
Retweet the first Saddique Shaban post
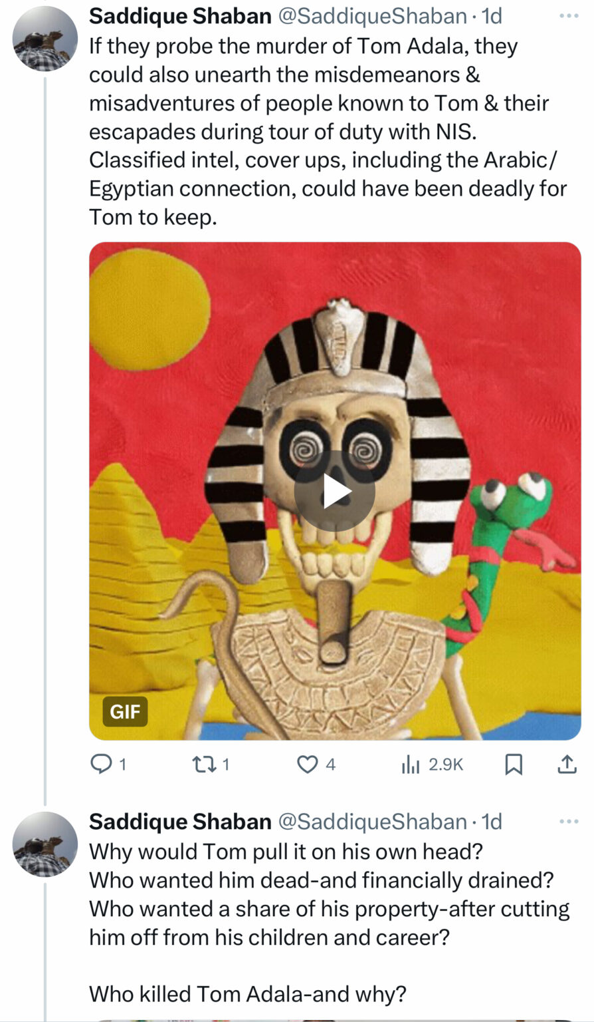[x=201, y=765]
